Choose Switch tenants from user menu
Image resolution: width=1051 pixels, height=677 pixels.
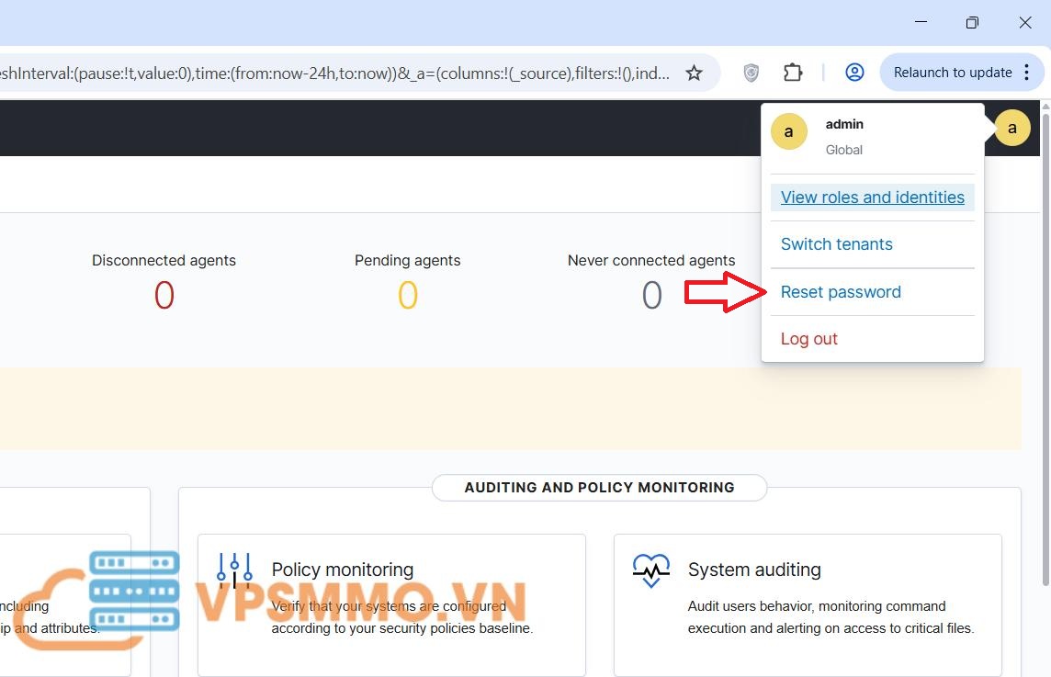point(836,244)
